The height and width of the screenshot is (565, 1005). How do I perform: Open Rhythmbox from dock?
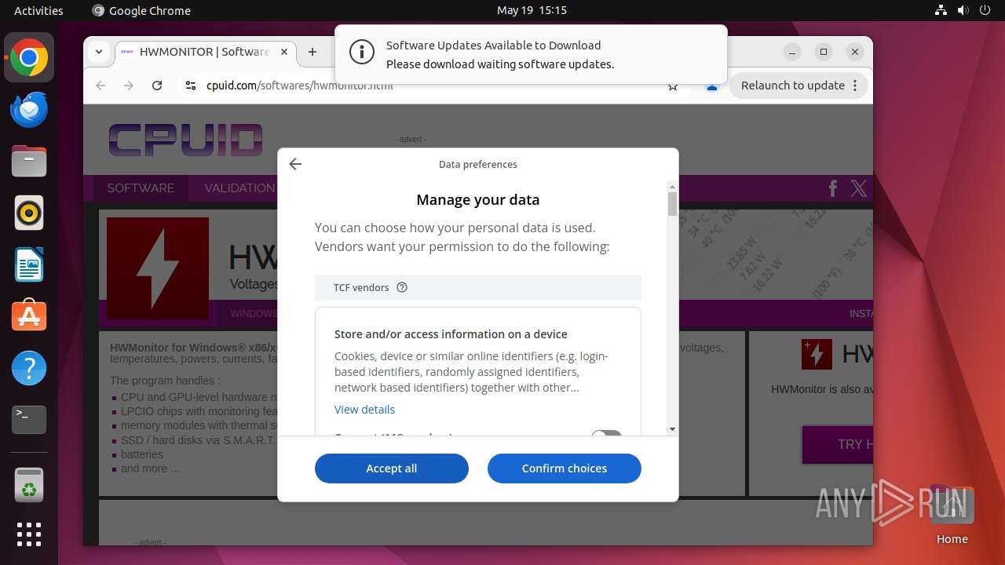click(x=29, y=213)
